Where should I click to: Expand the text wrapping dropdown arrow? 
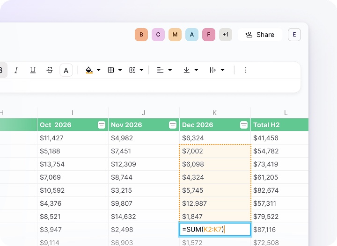pyautogui.click(x=222, y=70)
